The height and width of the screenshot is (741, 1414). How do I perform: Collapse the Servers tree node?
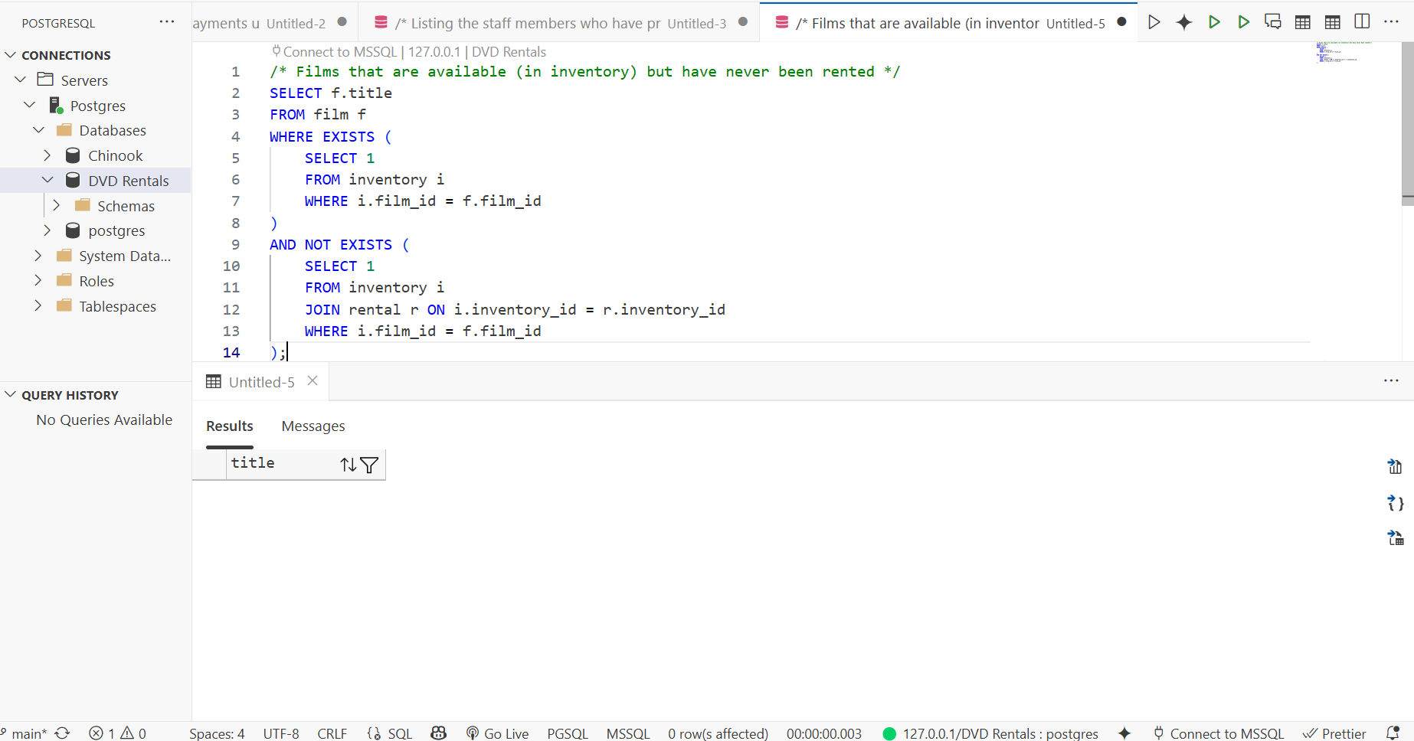point(21,80)
